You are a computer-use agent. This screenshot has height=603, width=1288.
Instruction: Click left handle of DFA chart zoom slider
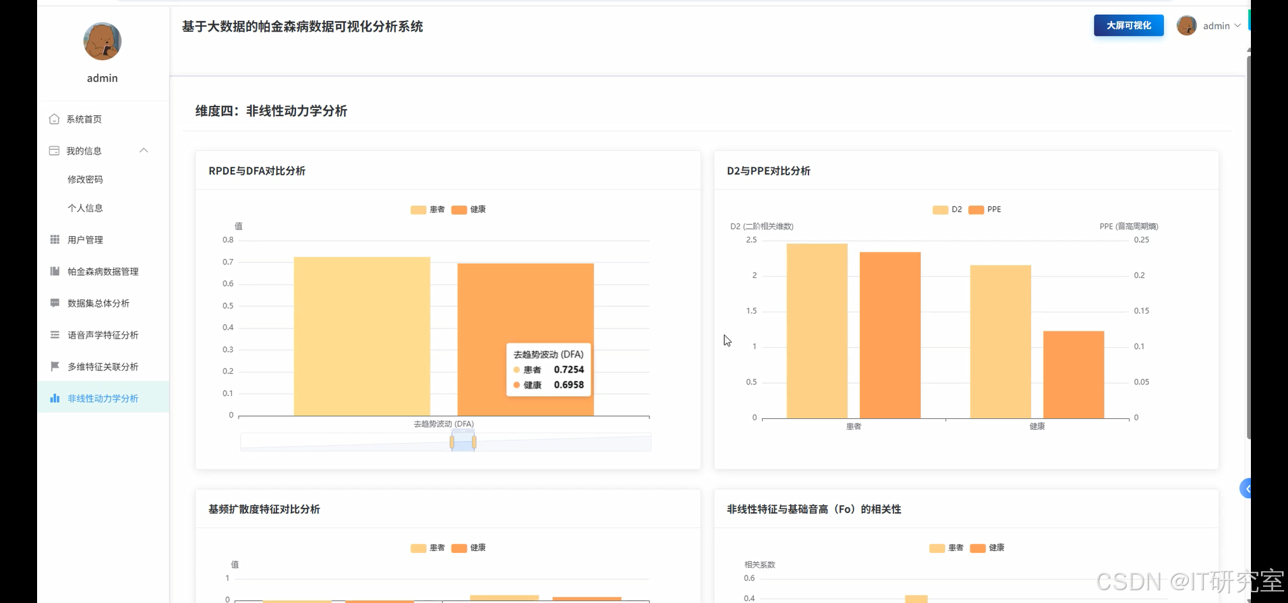452,442
